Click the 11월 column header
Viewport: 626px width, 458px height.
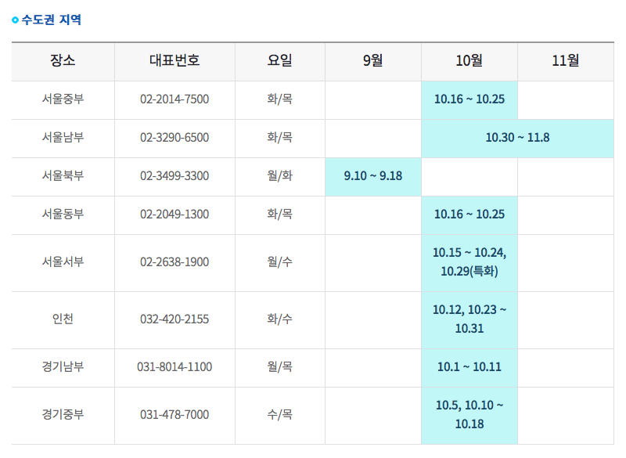point(565,61)
